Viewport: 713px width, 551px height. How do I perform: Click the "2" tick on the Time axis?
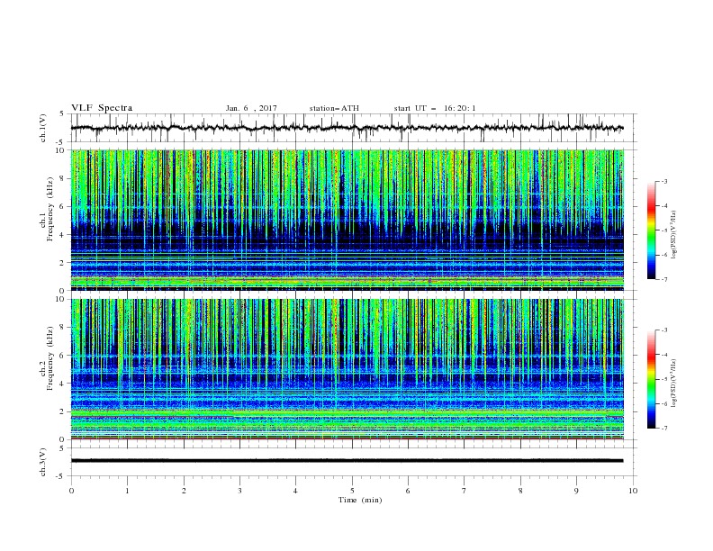[x=184, y=491]
